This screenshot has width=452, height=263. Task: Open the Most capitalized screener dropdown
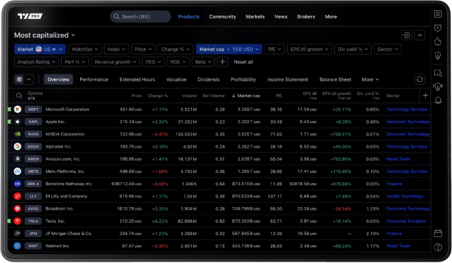click(x=45, y=35)
